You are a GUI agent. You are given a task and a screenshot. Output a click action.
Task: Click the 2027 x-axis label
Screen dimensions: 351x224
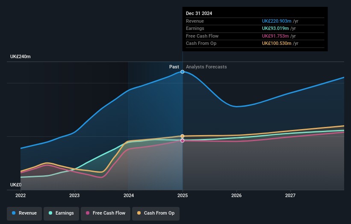(290, 196)
